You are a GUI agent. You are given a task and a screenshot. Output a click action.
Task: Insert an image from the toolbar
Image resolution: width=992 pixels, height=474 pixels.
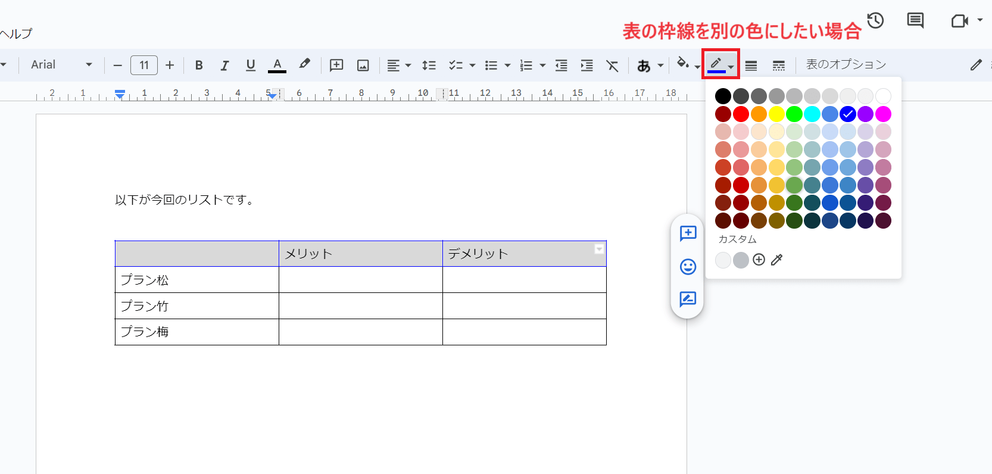click(x=363, y=65)
